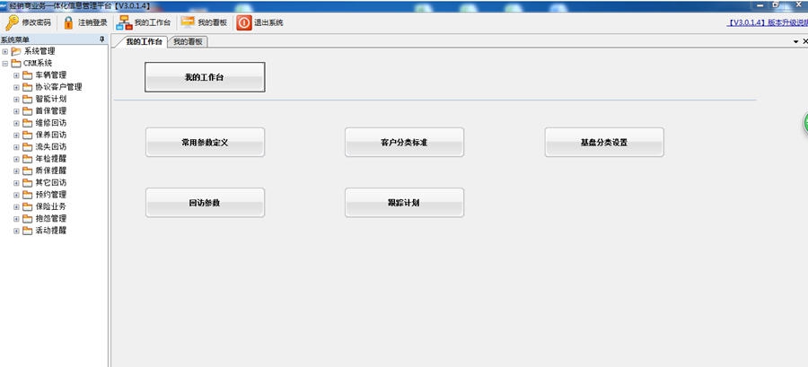Image resolution: width=808 pixels, height=367 pixels.
Task: Click the 协议客户管理 folder icon
Action: [27, 87]
